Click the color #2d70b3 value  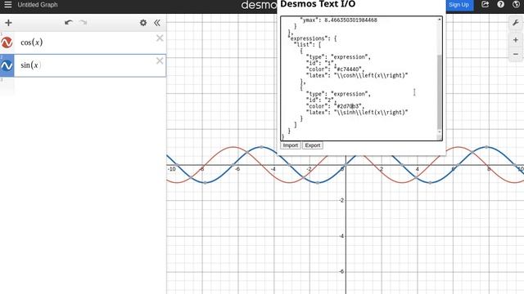click(x=349, y=106)
